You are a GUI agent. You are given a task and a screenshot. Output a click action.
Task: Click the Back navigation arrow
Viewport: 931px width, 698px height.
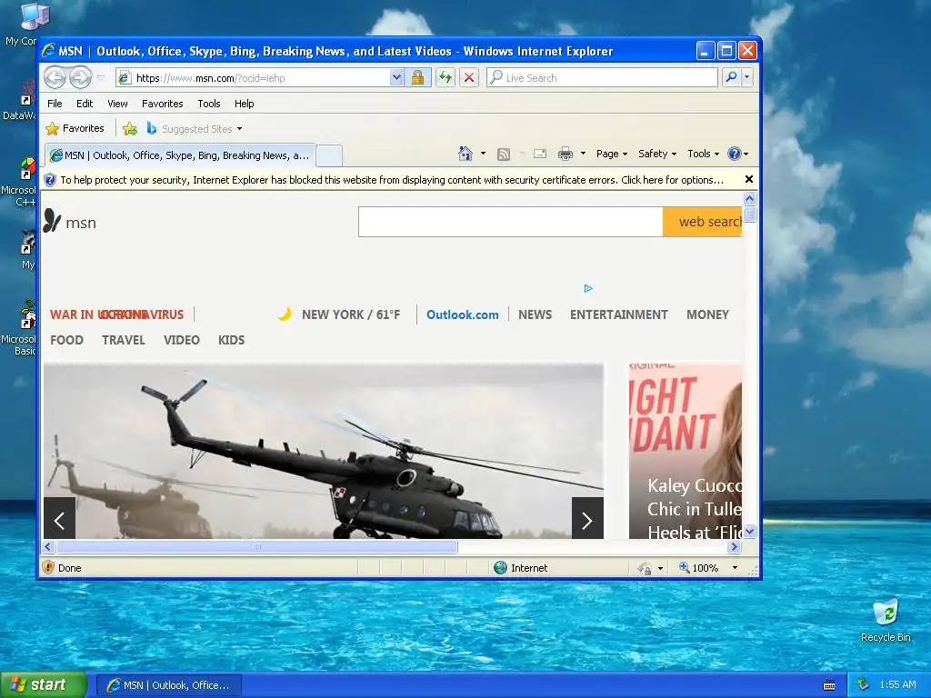55,78
